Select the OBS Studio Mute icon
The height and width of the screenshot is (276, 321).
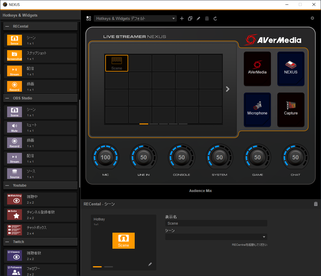tap(14, 127)
